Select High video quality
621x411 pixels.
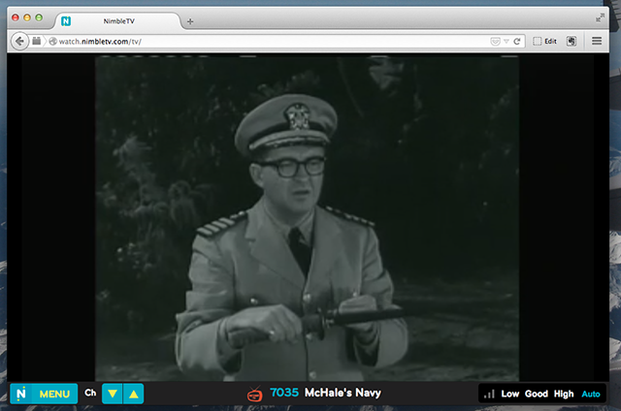coord(564,394)
